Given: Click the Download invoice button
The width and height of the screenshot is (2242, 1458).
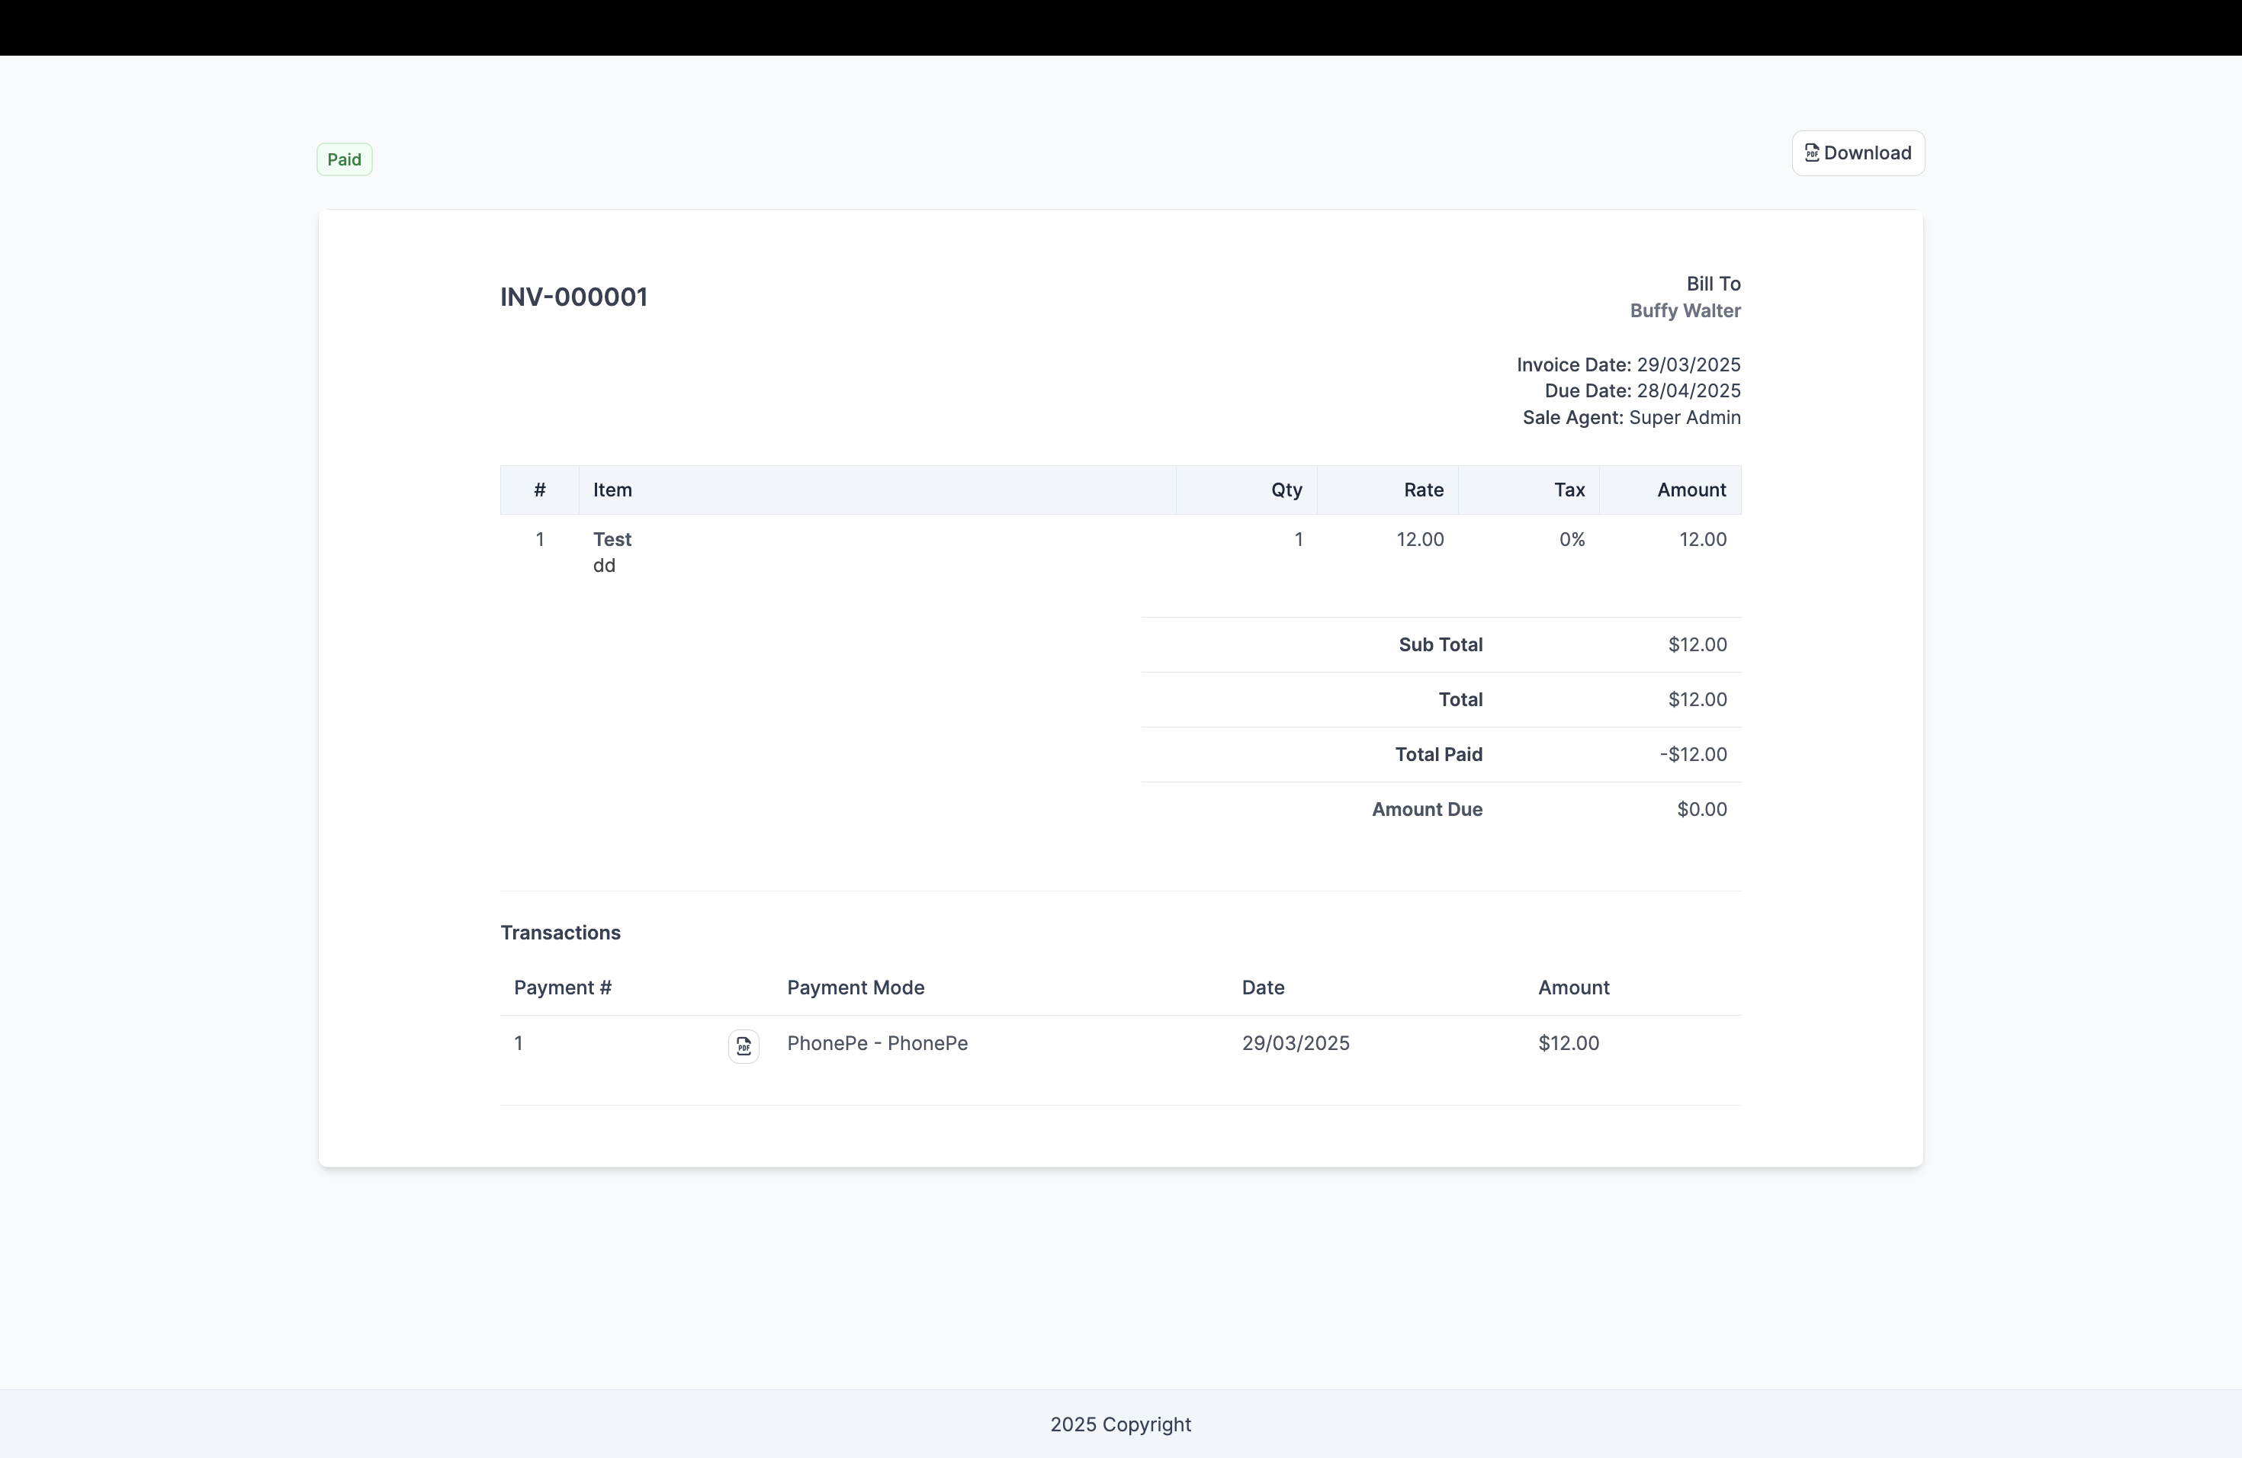Looking at the screenshot, I should [x=1858, y=153].
